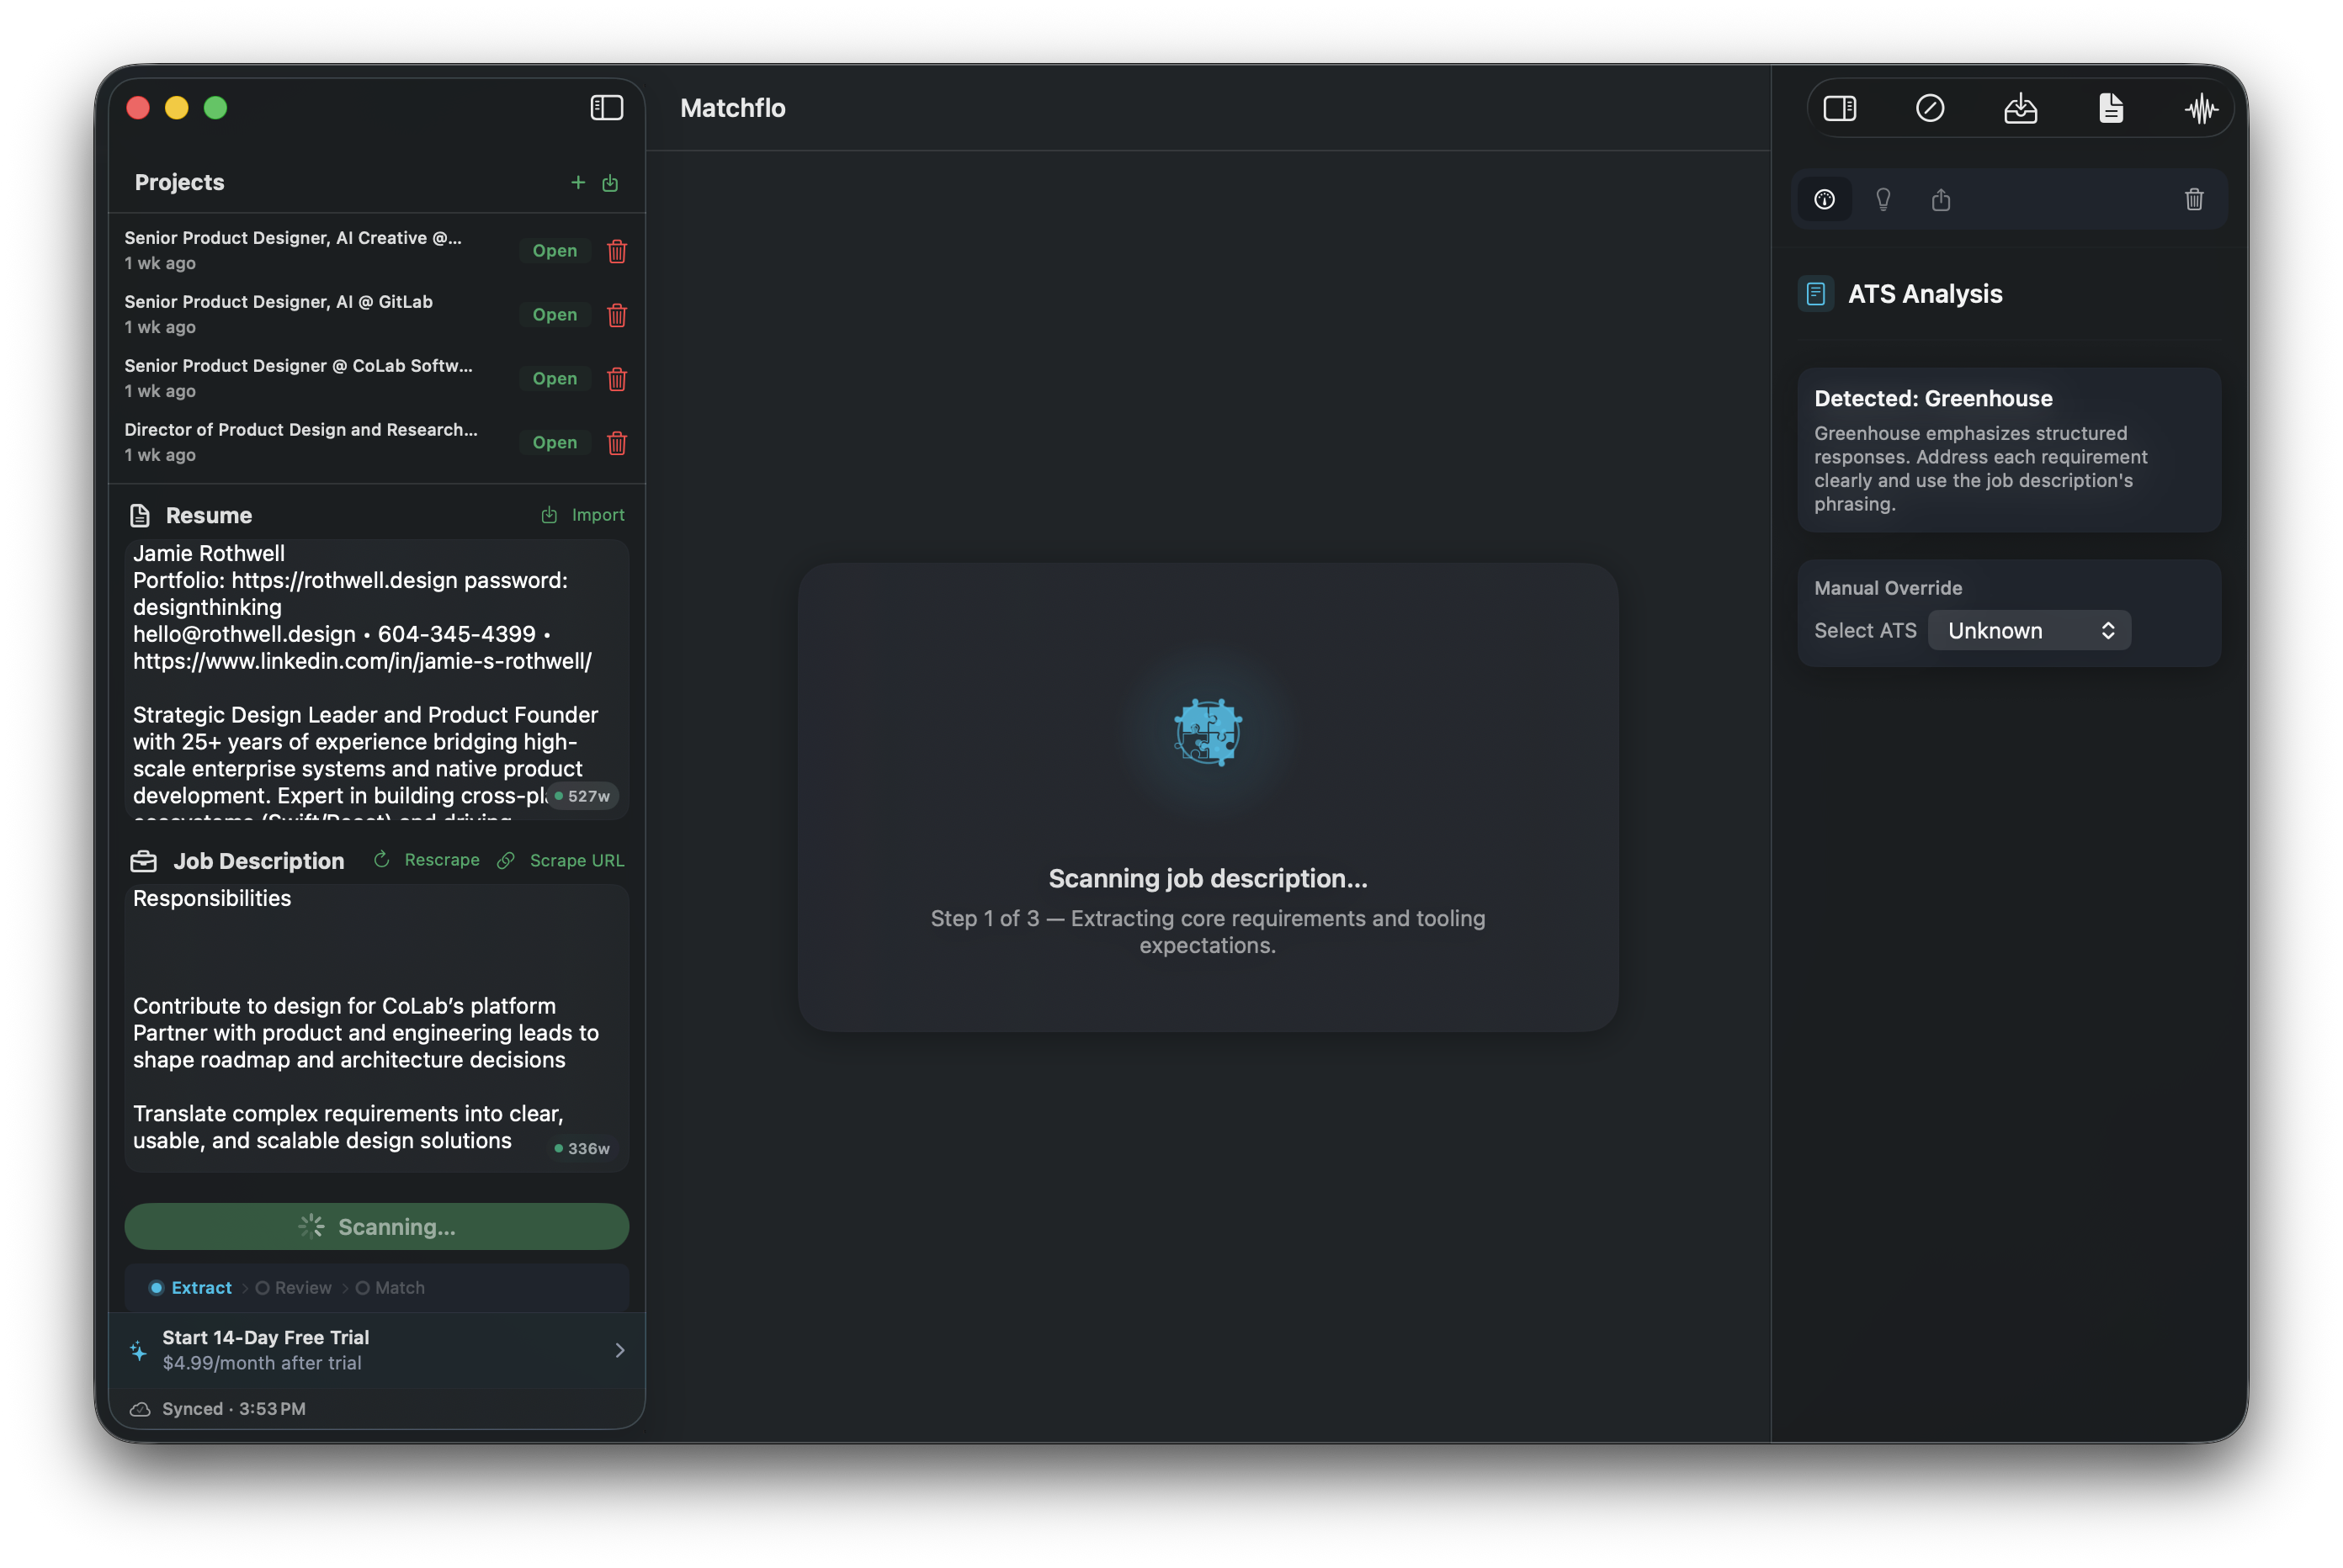Open the Select ATS dropdown showing Unknown

[2029, 631]
